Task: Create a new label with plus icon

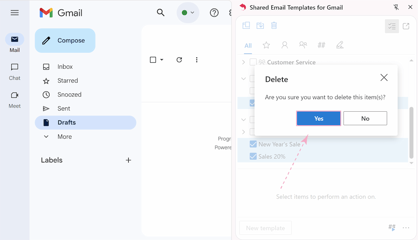Action: click(x=128, y=160)
